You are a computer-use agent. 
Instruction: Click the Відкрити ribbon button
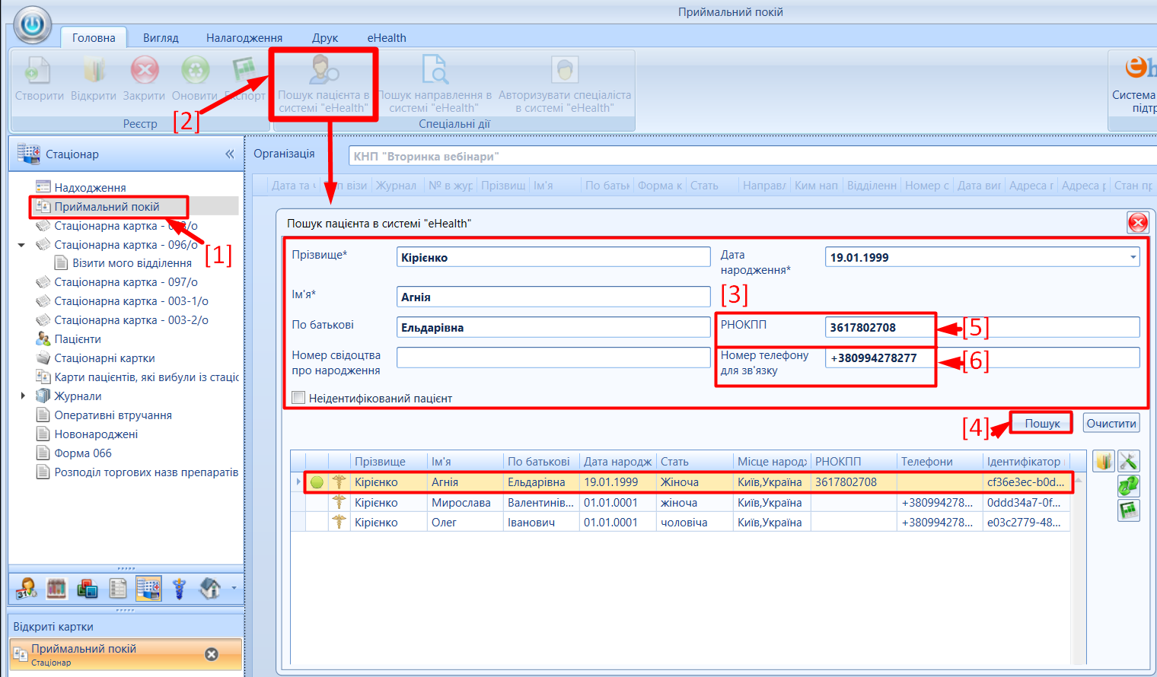pyautogui.click(x=93, y=78)
